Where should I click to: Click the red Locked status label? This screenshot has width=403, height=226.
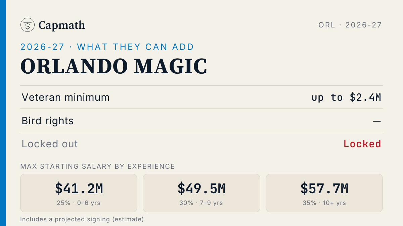tap(362, 144)
